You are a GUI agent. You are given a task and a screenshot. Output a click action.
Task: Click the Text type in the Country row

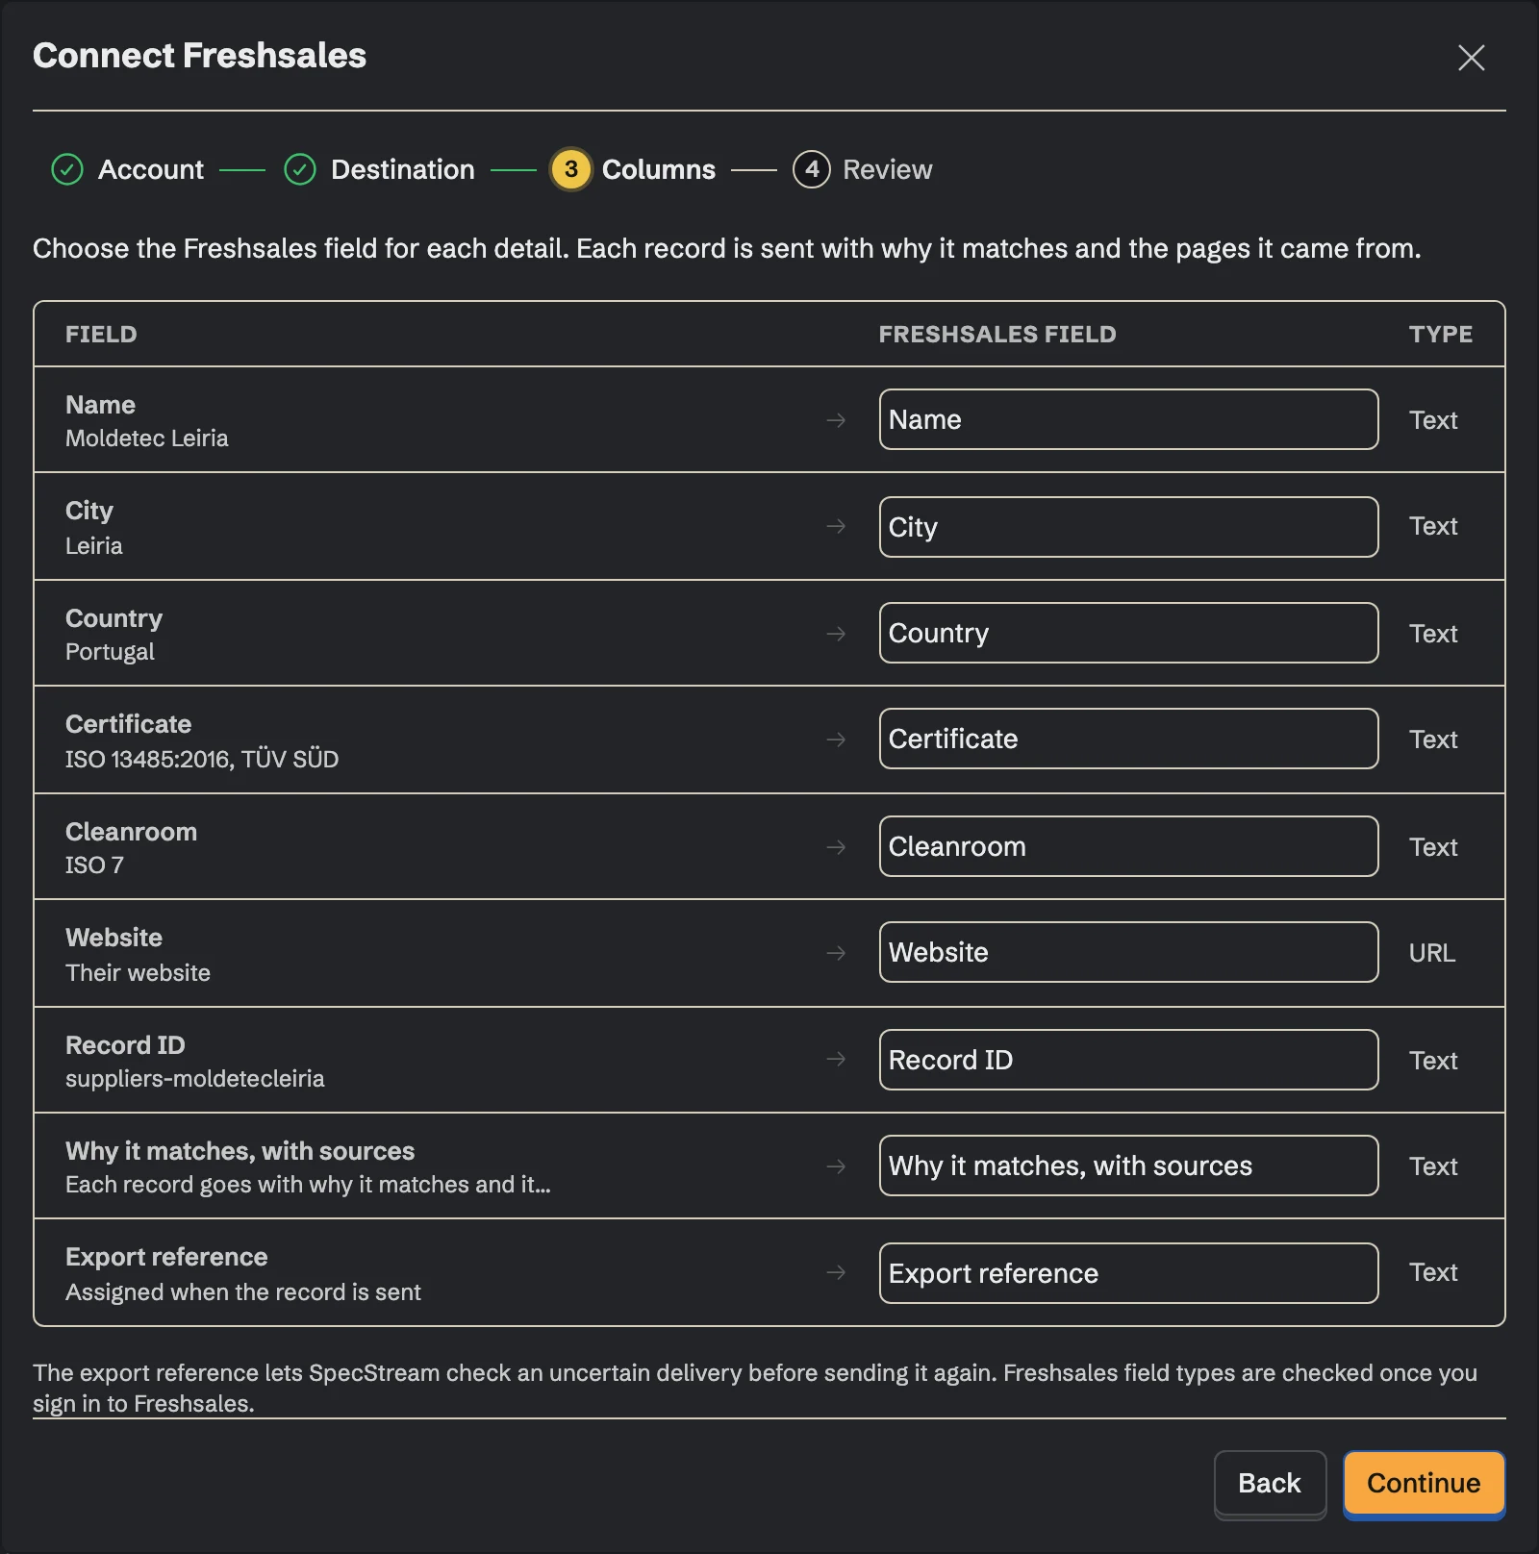pos(1433,634)
